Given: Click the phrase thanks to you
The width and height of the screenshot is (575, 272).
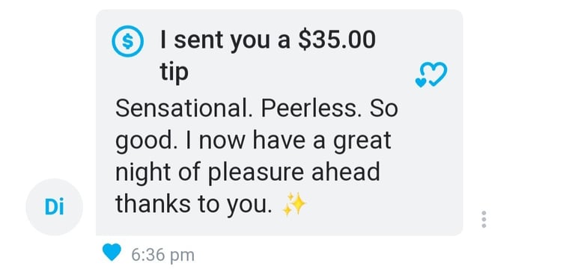Looking at the screenshot, I should click(194, 205).
